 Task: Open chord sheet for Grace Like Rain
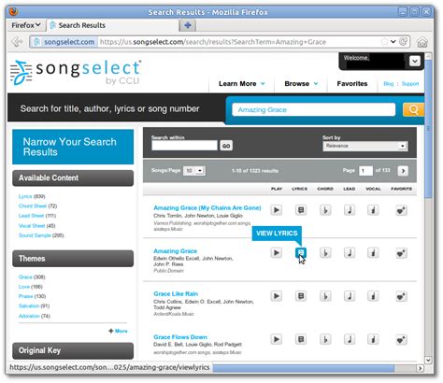pos(325,296)
